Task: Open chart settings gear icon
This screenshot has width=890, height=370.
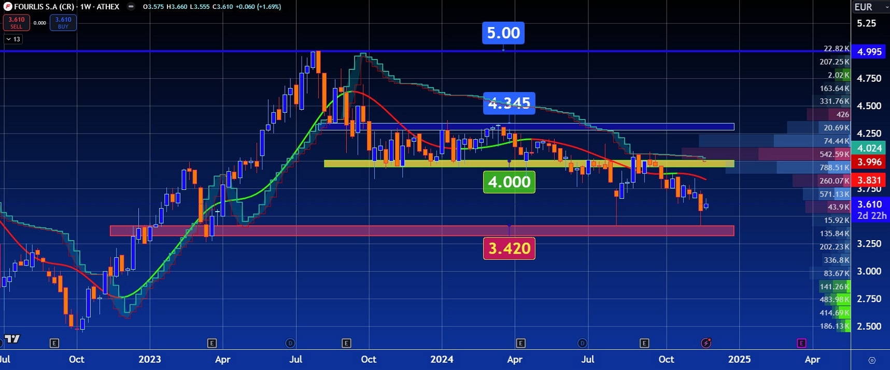Action: (x=872, y=360)
